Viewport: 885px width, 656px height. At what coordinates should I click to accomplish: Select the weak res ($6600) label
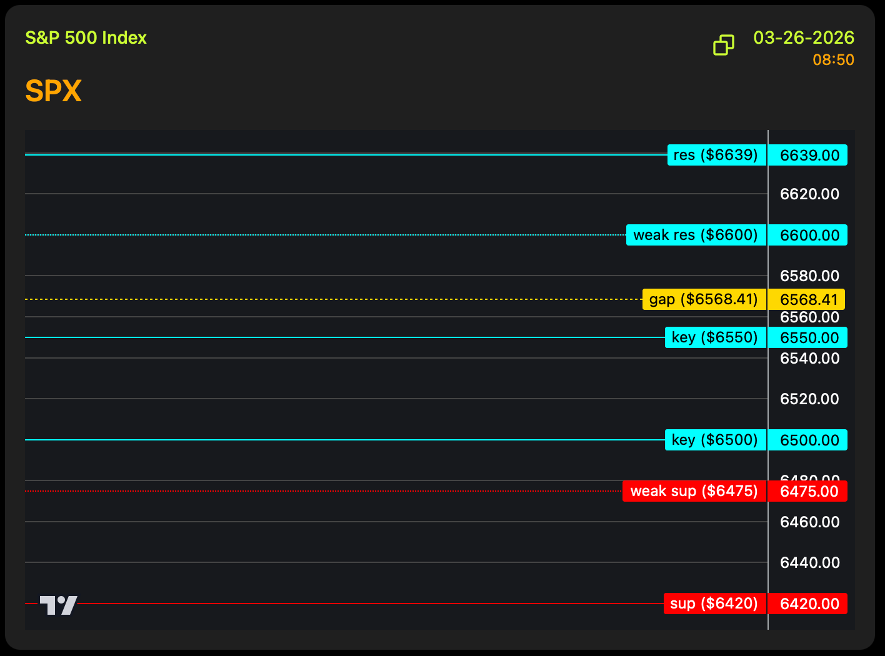click(696, 235)
